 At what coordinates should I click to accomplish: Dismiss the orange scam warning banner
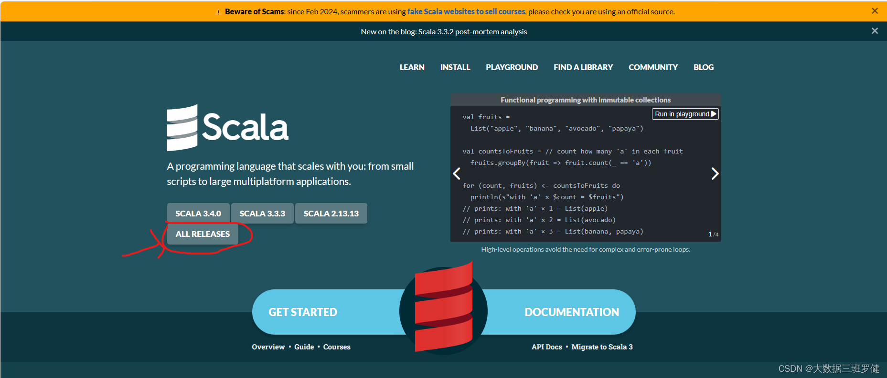875,11
